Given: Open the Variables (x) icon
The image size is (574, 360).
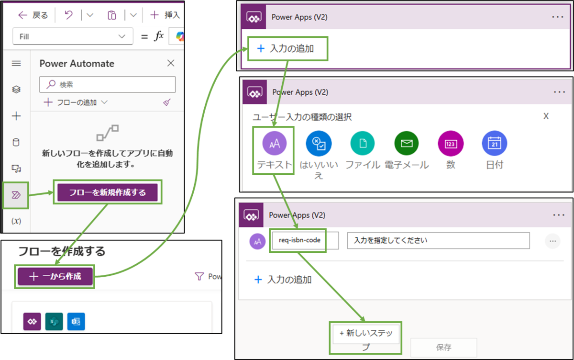Looking at the screenshot, I should point(16,221).
